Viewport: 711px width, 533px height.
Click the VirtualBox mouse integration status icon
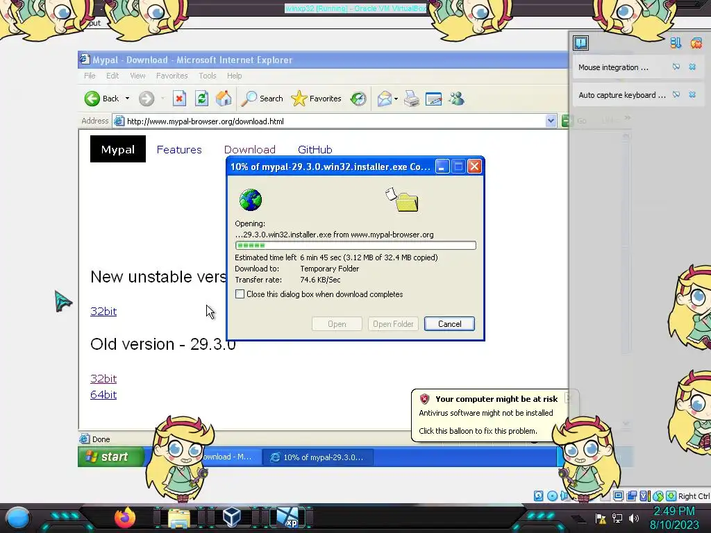tap(658, 496)
